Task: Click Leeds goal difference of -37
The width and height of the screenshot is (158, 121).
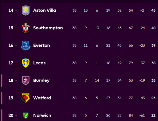Action: pos(142,63)
